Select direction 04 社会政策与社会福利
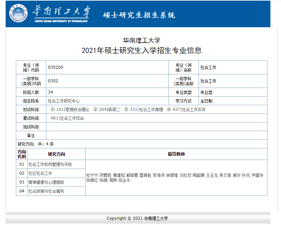This screenshot has height=225, width=281. tap(46, 191)
